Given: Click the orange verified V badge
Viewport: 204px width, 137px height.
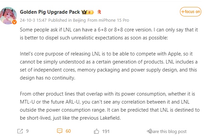Looking at the screenshot, I should click(x=14, y=22).
